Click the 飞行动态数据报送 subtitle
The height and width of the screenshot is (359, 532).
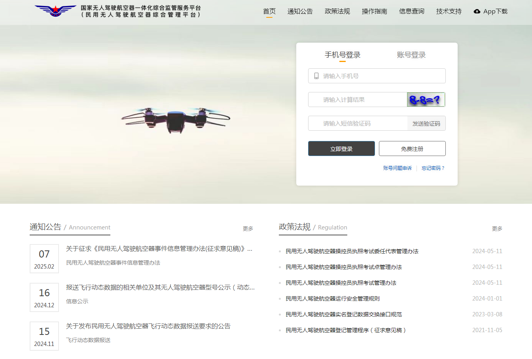[88, 340]
